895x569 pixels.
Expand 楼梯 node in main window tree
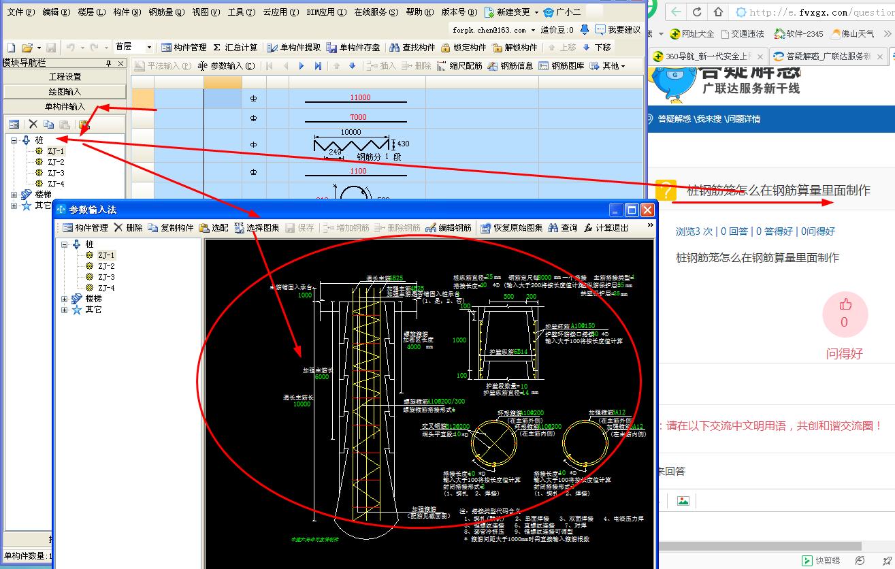(14, 195)
